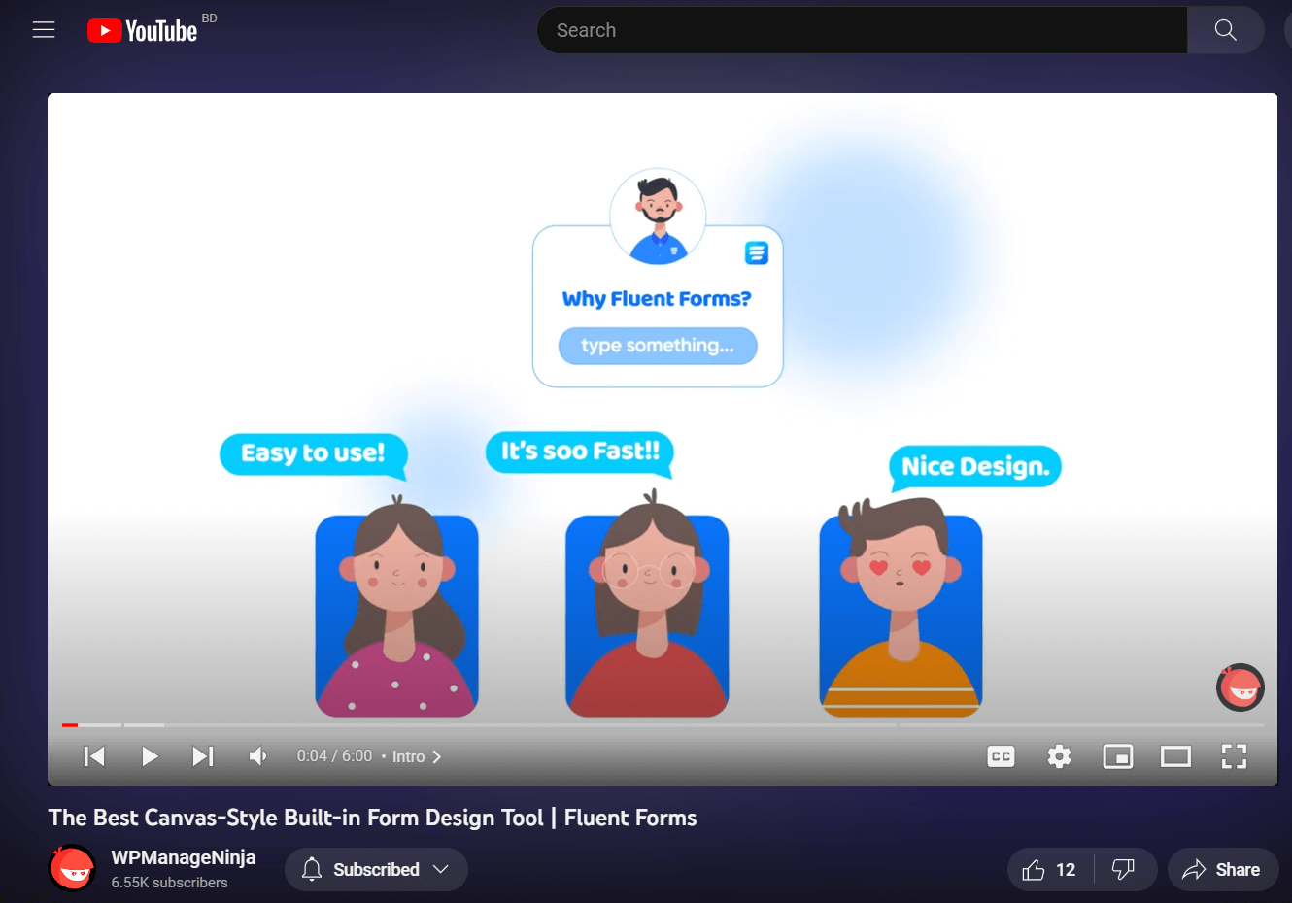Toggle closed captions
This screenshot has width=1292, height=903.
click(1001, 756)
